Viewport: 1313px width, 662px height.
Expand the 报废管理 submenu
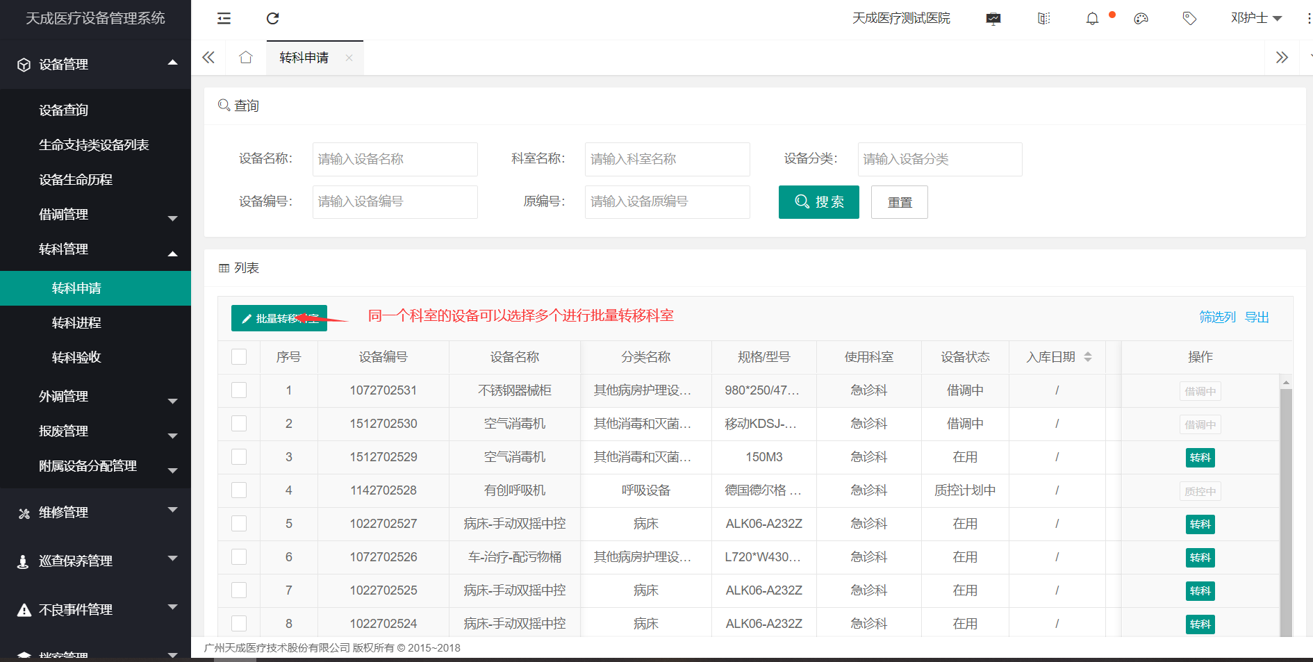tap(173, 436)
